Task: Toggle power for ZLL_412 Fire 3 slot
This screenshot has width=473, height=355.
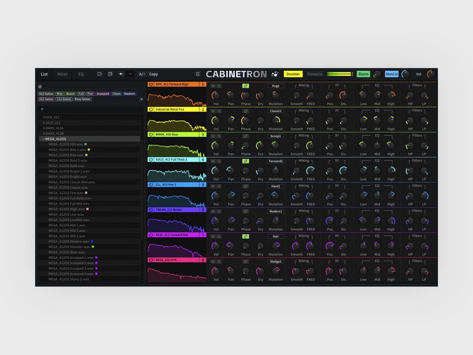Action: [x=151, y=184]
